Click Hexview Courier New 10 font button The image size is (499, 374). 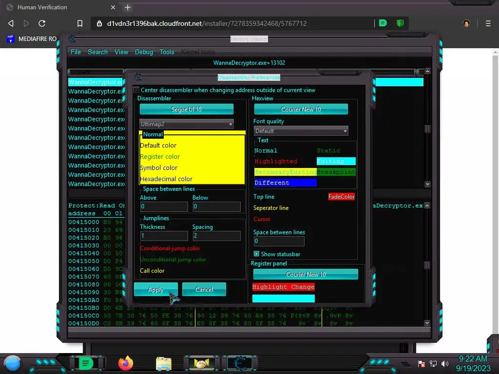[301, 109]
